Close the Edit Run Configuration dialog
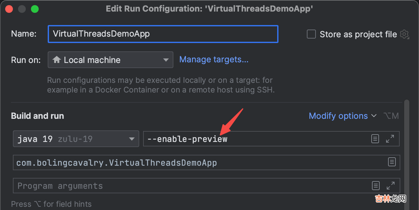419x210 pixels. tap(9, 9)
